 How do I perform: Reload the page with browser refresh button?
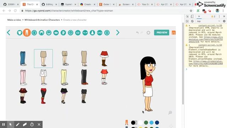pyautogui.click(x=15, y=11)
